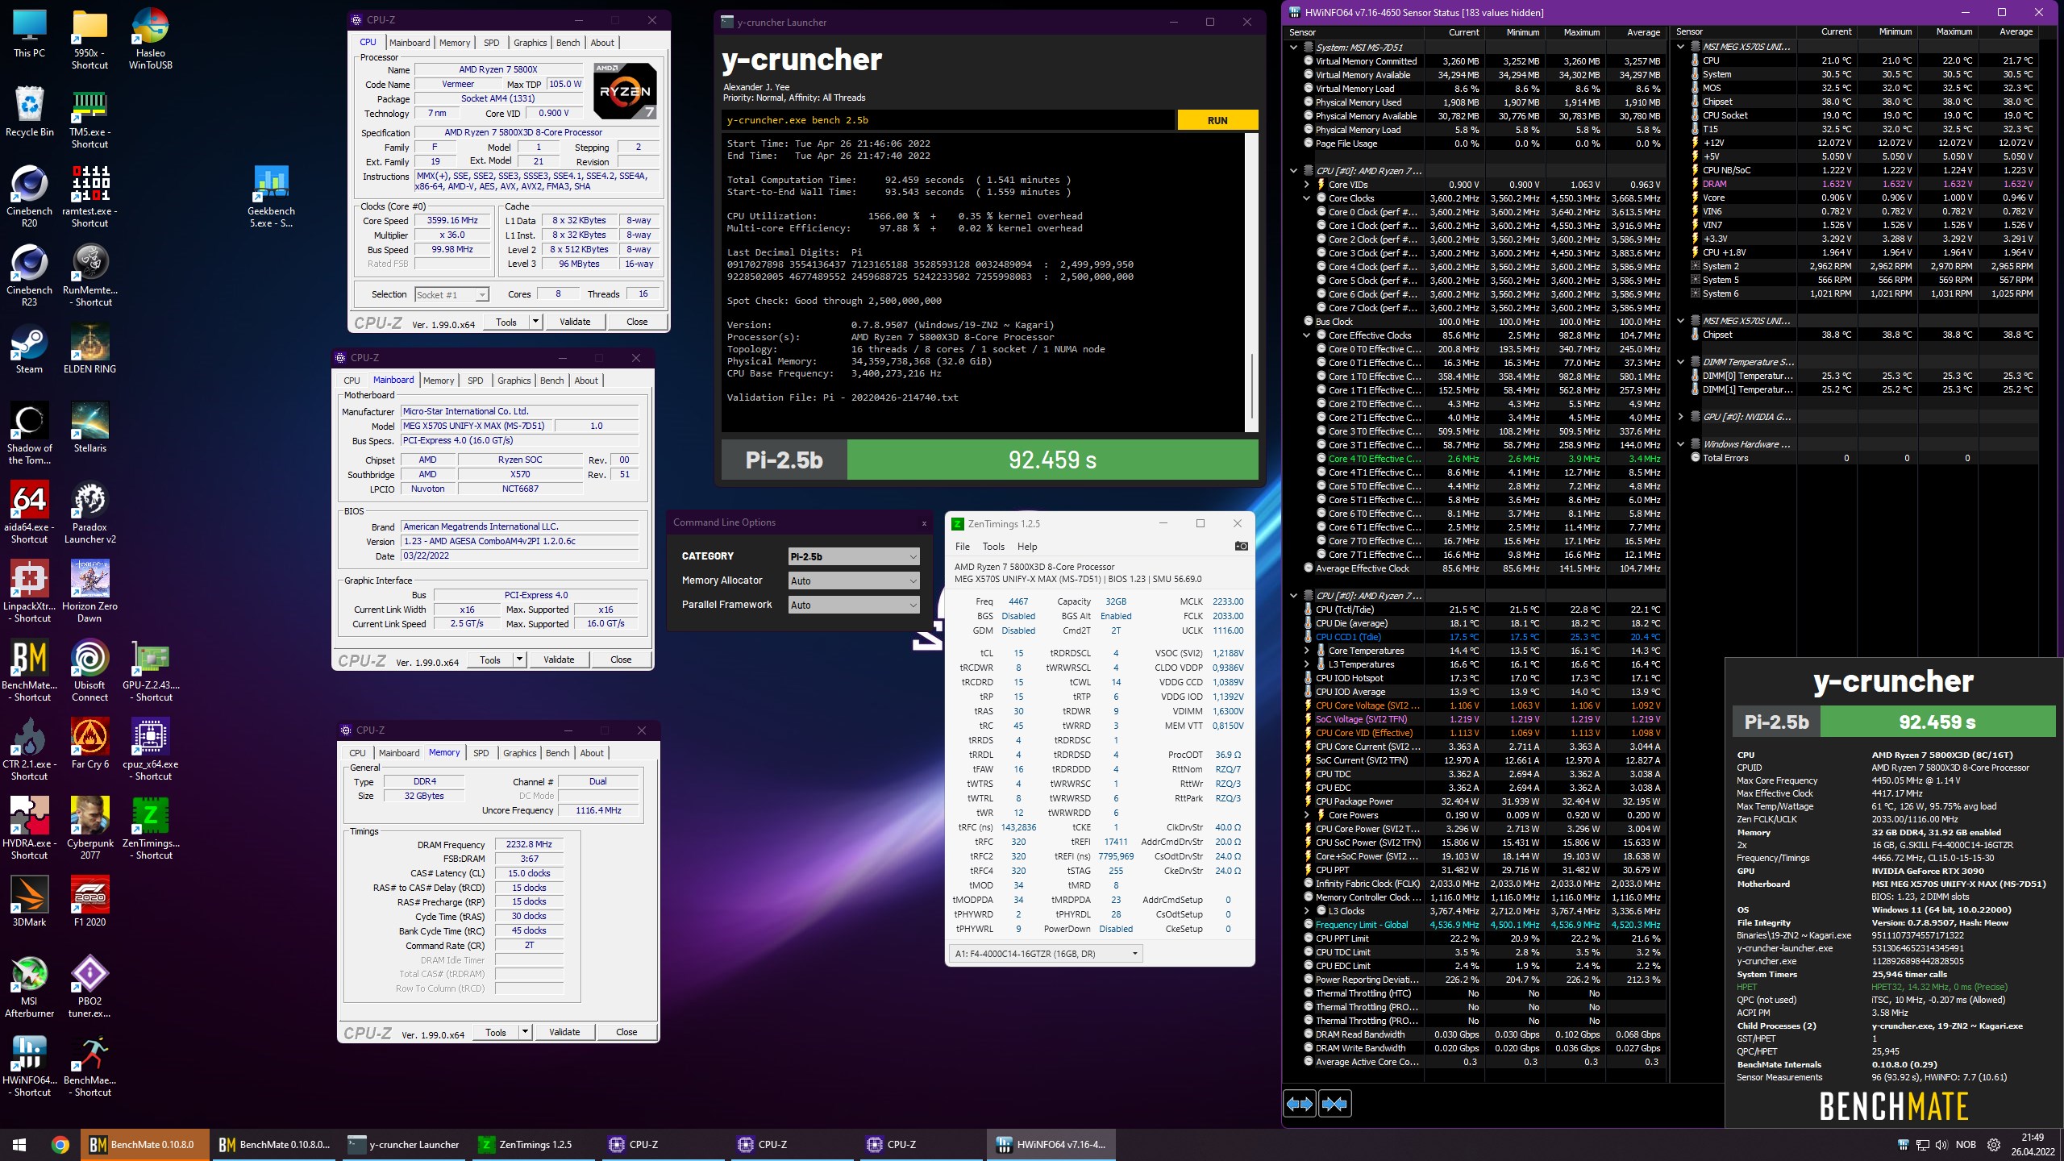Open the MSI Afterburner desktop icon

coord(29,986)
